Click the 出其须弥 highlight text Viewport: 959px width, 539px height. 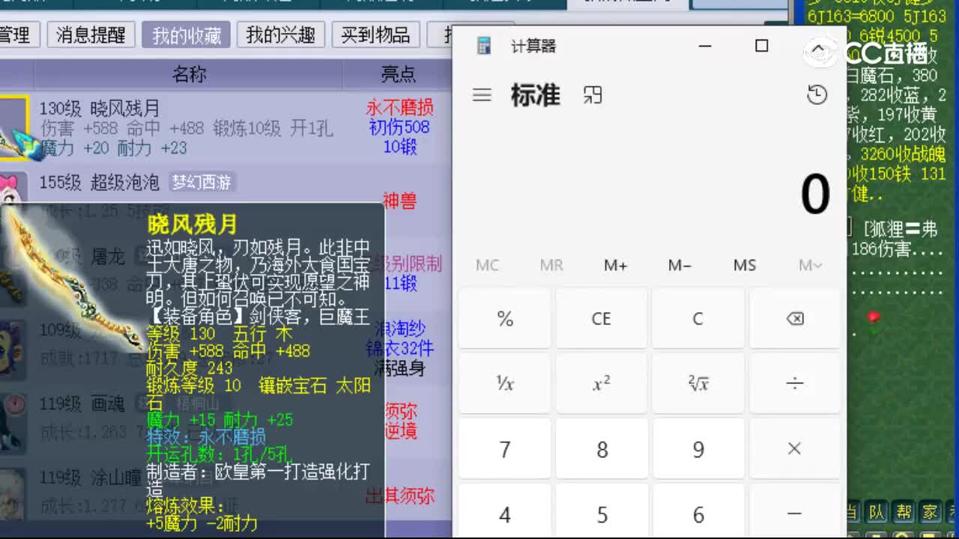click(x=400, y=496)
